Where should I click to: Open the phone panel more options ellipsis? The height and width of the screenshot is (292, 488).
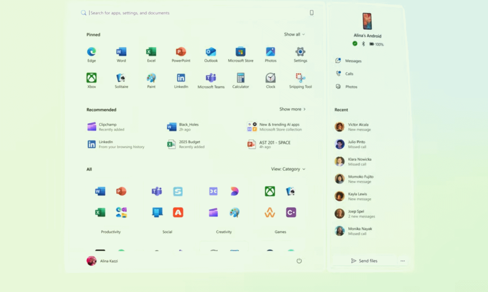pyautogui.click(x=402, y=261)
